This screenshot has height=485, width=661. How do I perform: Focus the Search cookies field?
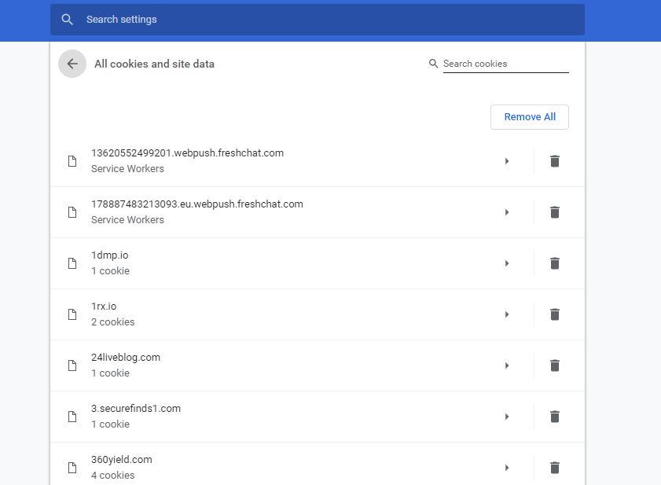(x=505, y=64)
